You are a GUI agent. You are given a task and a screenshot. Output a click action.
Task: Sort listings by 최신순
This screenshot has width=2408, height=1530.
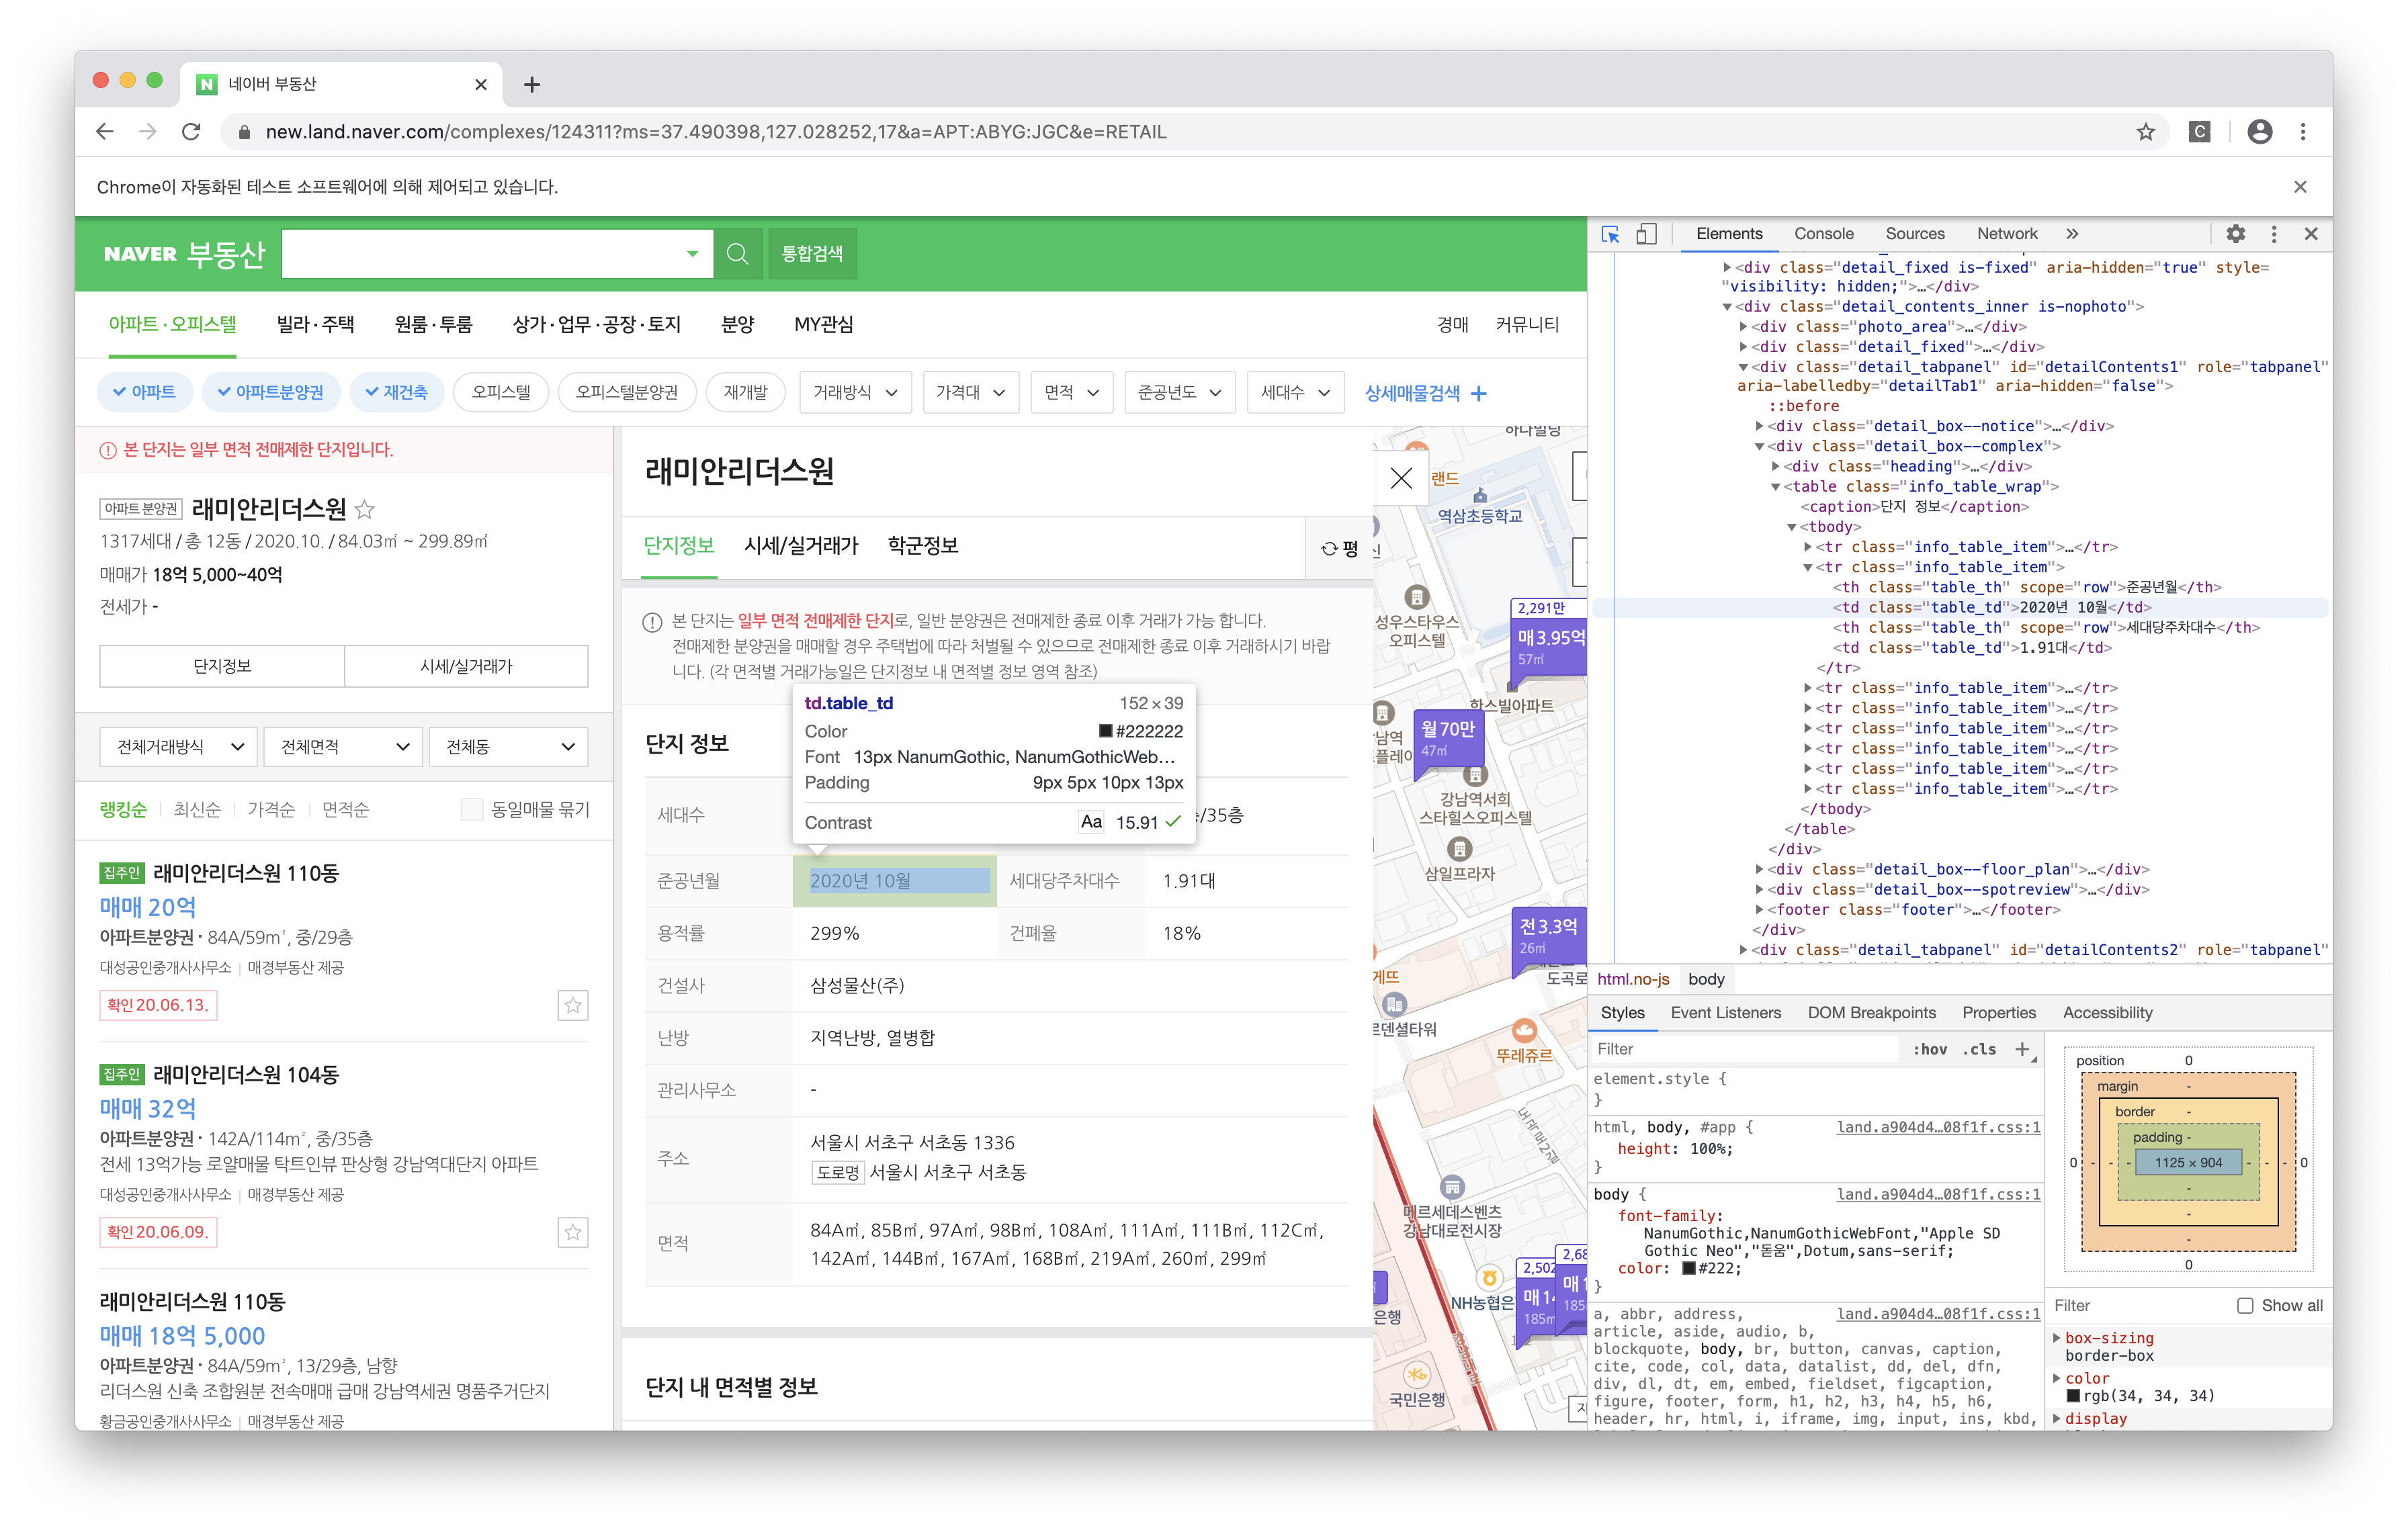(x=196, y=809)
